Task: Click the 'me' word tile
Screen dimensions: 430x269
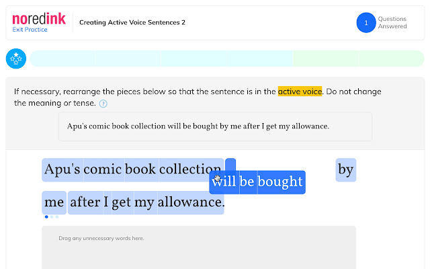Action: (54, 202)
